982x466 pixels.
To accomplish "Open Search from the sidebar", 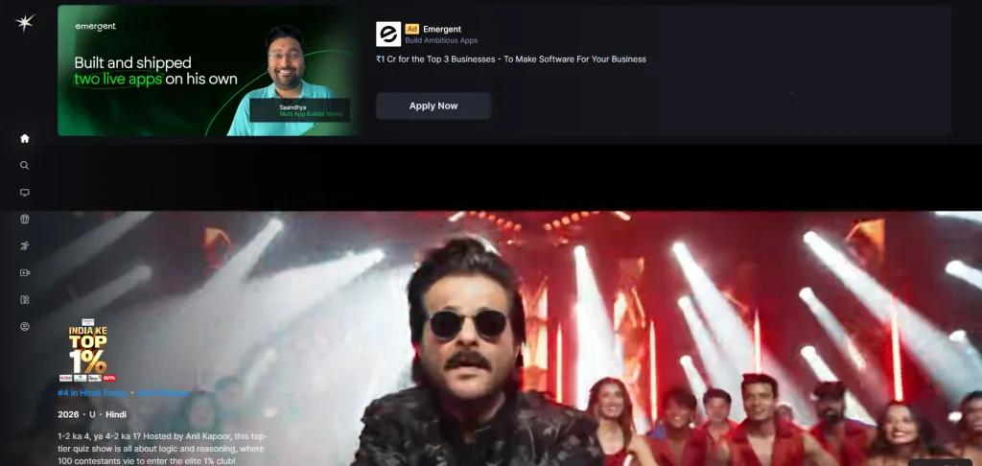I will click(24, 165).
